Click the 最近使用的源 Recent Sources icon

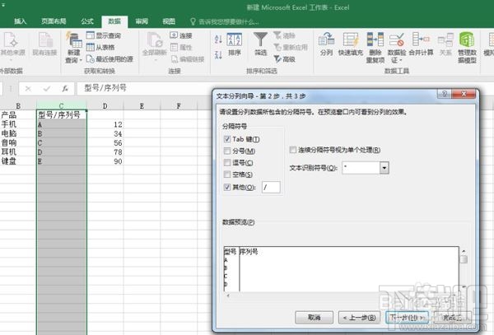[91, 59]
